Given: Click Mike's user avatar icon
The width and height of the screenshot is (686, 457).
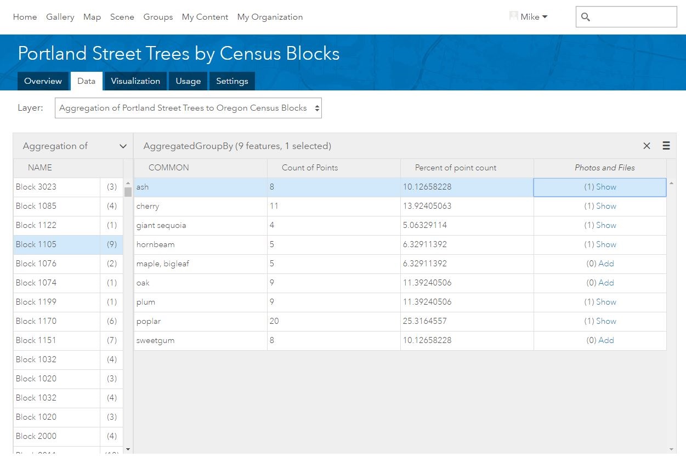Looking at the screenshot, I should click(514, 16).
